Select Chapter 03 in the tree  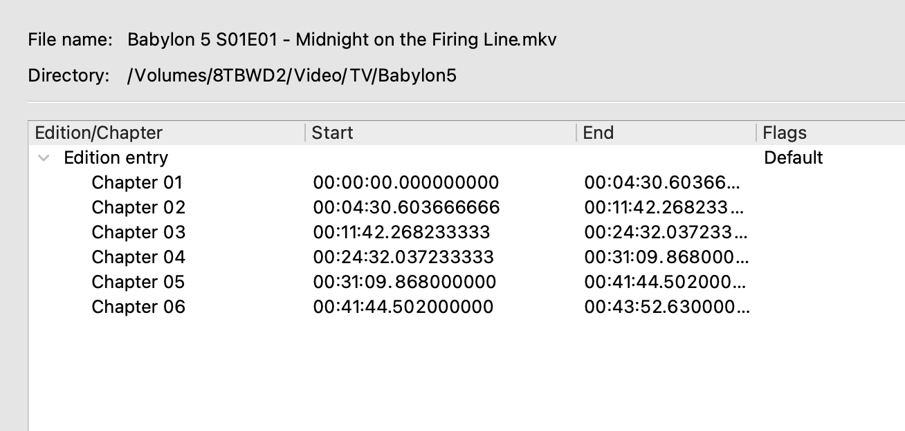click(x=138, y=233)
